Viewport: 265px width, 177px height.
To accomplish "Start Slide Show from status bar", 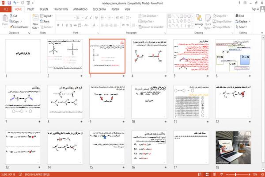I will click(x=222, y=174).
